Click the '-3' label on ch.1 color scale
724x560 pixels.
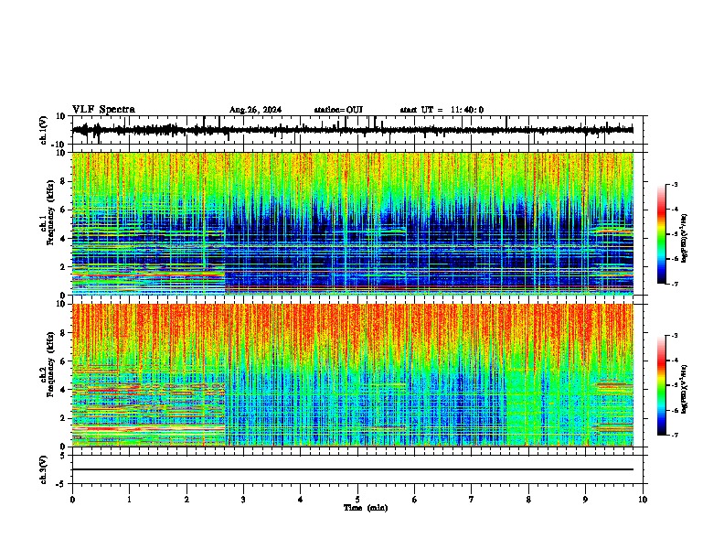click(x=674, y=184)
